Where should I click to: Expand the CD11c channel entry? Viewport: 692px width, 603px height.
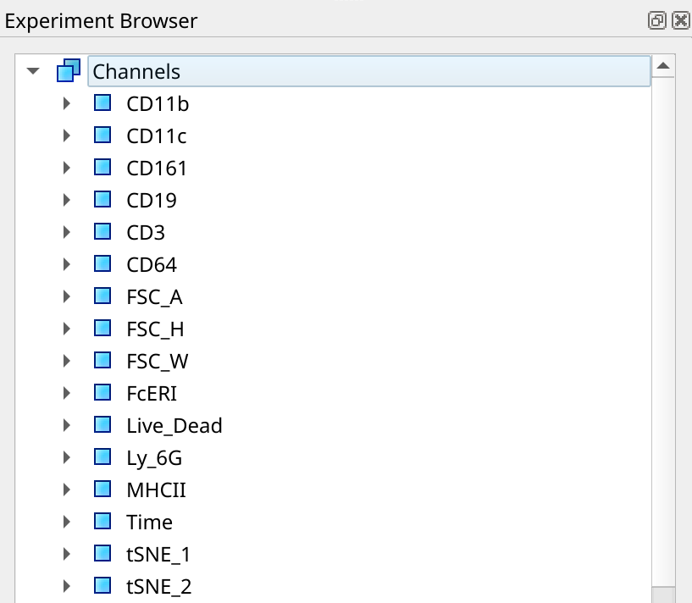67,136
